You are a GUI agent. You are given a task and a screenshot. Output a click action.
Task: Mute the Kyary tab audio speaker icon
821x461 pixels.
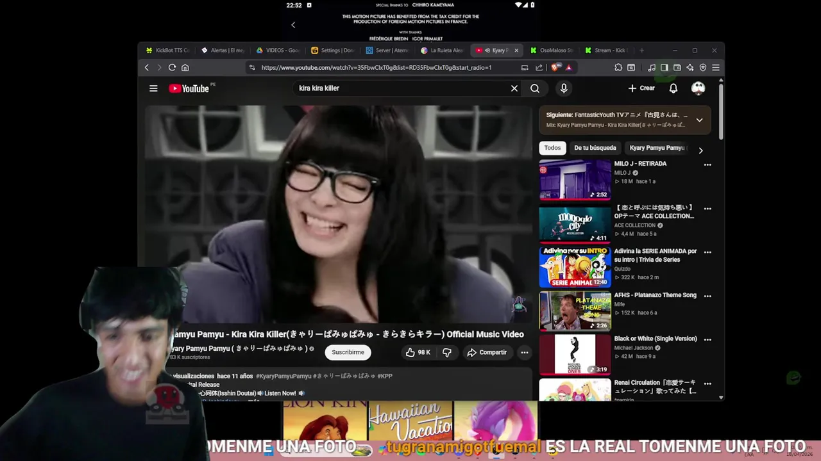[x=487, y=50]
